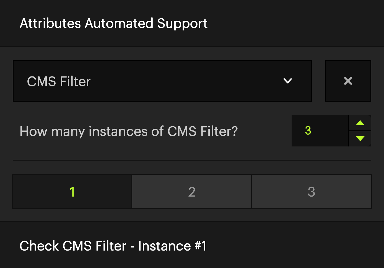Choose the middle instance tab labeled 2
Image resolution: width=384 pixels, height=268 pixels.
[x=192, y=191]
